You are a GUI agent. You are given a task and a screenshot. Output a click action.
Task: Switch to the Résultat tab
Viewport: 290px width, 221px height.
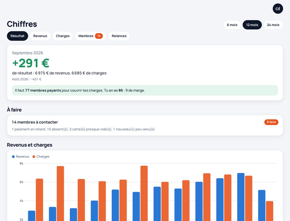point(17,36)
